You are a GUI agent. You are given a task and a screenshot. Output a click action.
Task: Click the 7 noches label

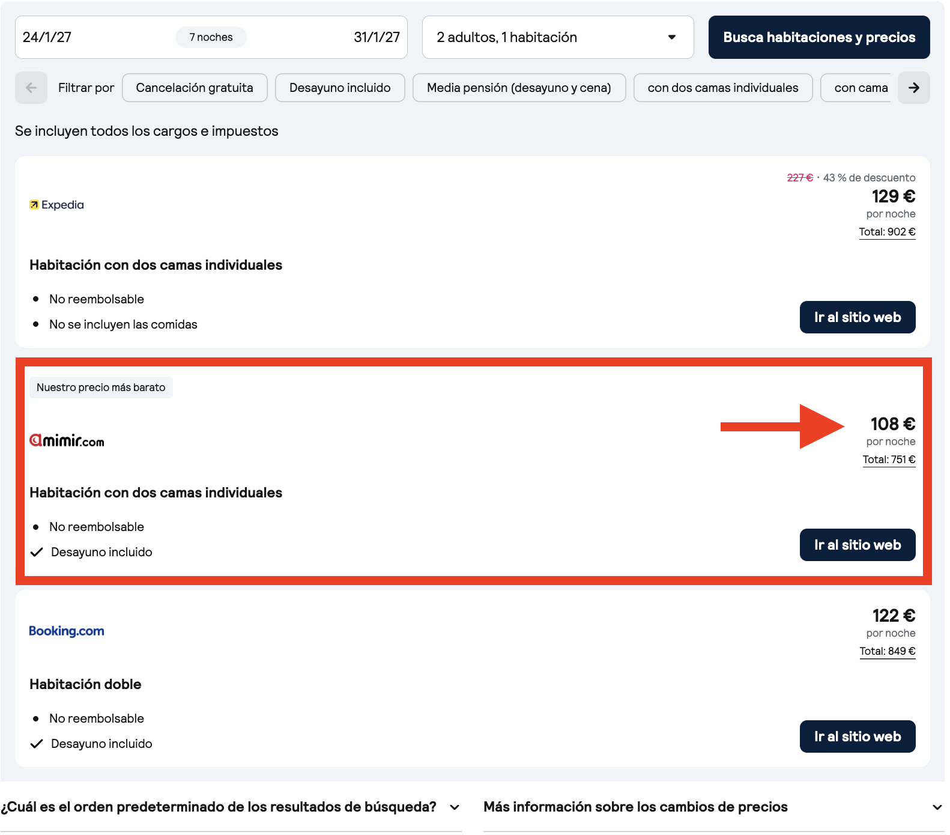click(x=211, y=37)
